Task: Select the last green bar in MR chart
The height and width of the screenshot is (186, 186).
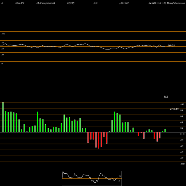Action: [x=165, y=131]
